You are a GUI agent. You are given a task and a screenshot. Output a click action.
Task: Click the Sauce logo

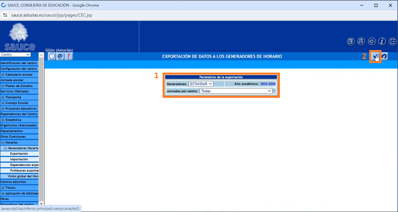click(x=20, y=37)
